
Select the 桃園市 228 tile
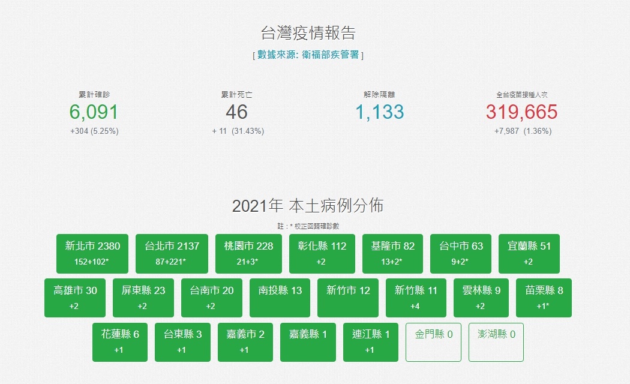pyautogui.click(x=249, y=253)
